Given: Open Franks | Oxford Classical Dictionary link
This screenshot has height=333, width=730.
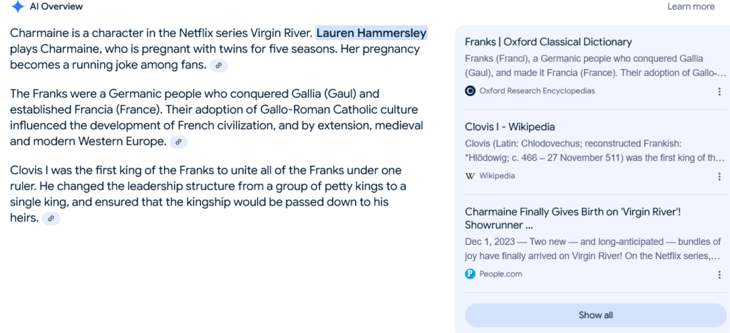Looking at the screenshot, I should 548,42.
